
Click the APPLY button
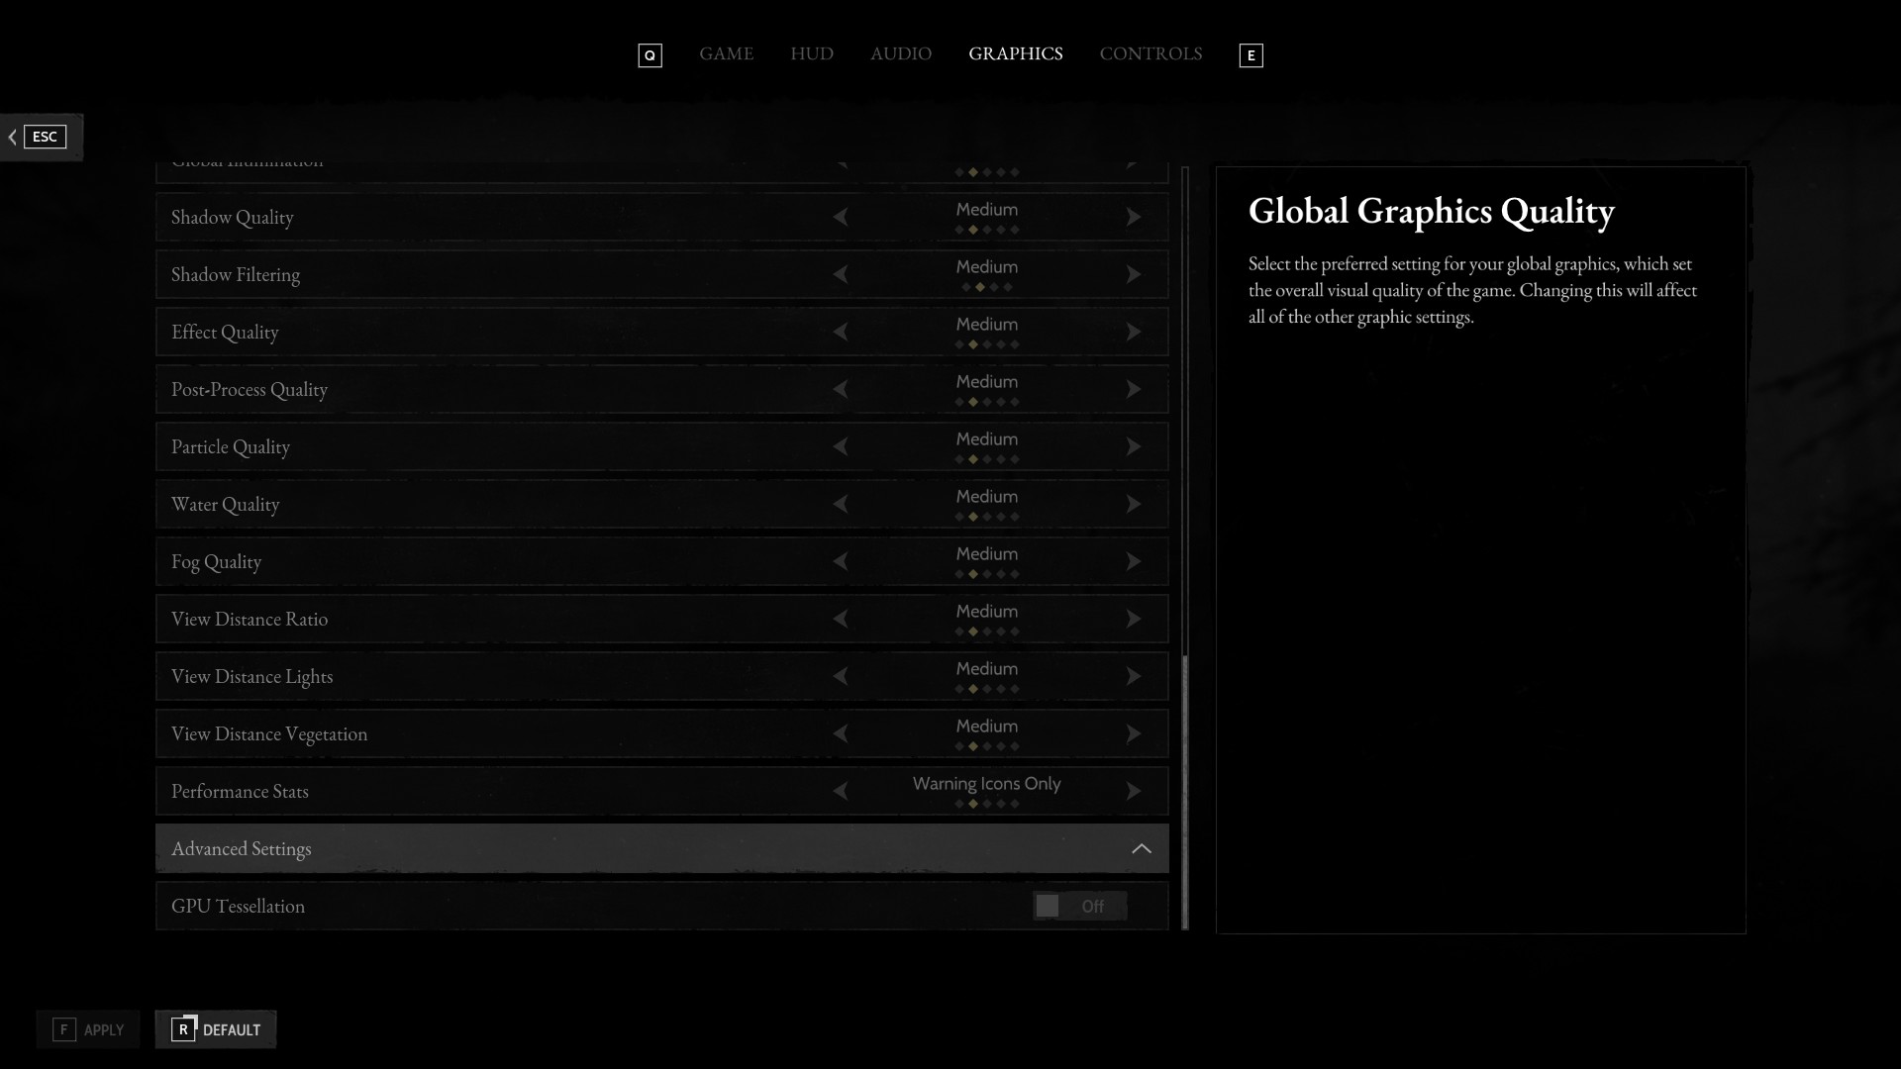click(88, 1029)
